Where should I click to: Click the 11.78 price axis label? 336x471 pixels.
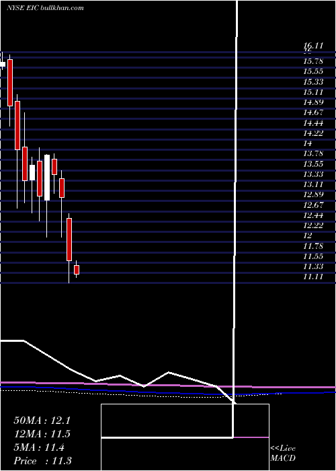tap(313, 246)
